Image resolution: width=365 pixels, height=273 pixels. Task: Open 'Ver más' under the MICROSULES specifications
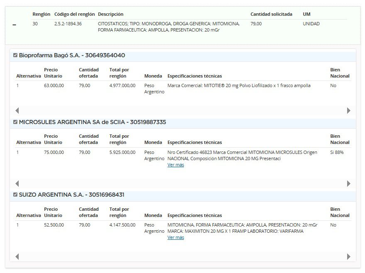click(x=176, y=165)
